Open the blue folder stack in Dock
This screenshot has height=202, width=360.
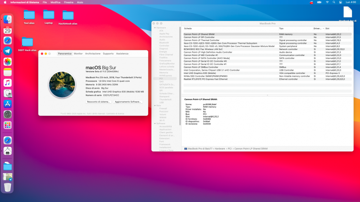(x=7, y=166)
